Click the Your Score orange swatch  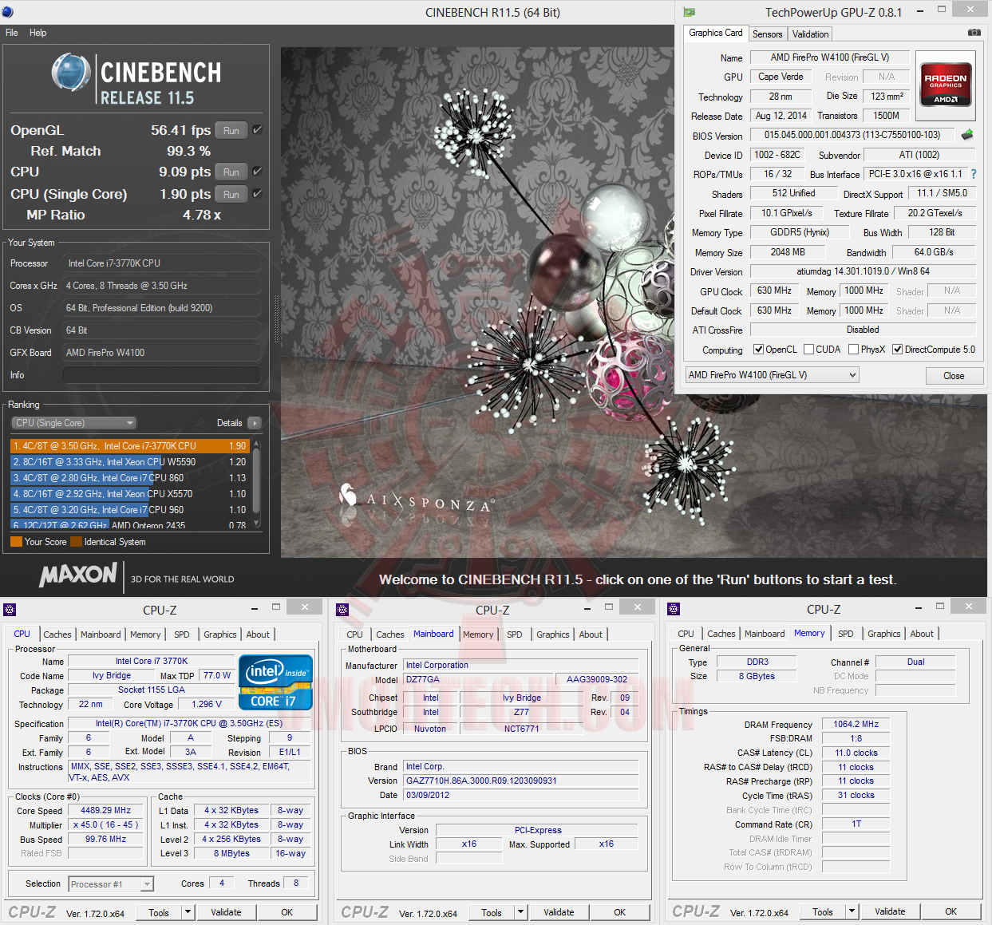(16, 542)
